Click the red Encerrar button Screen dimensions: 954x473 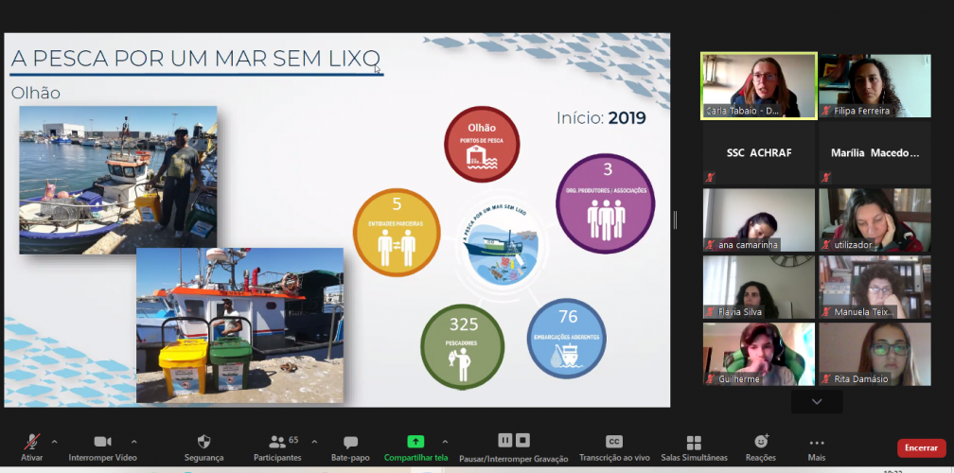(x=921, y=448)
